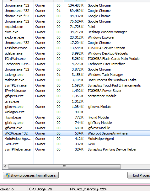Image resolution: width=150 pixels, height=191 pixels.
Task: Click the 23,312 K memory value
Action: tap(77, 37)
